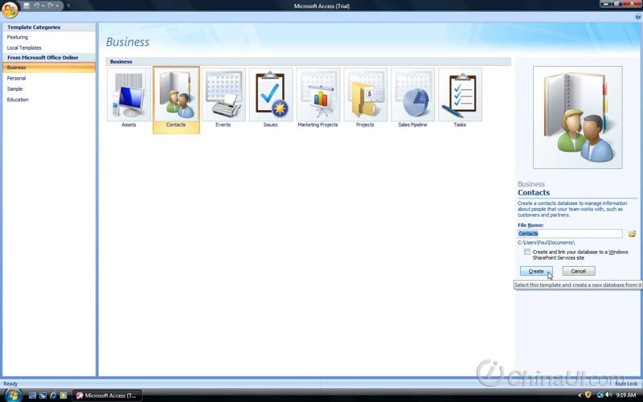
Task: Open the Undo history dropdown arrow
Action: pos(43,6)
